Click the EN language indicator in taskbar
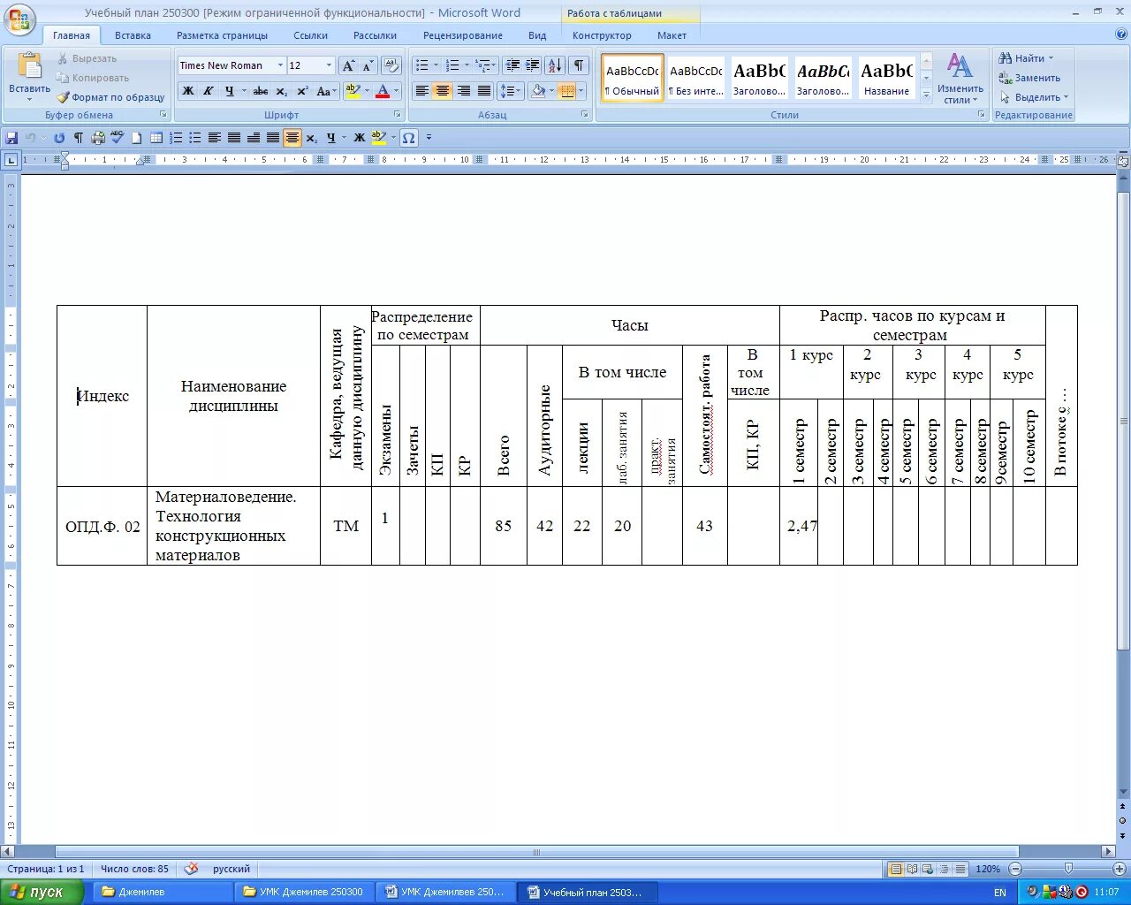The image size is (1131, 905). coord(1000,893)
